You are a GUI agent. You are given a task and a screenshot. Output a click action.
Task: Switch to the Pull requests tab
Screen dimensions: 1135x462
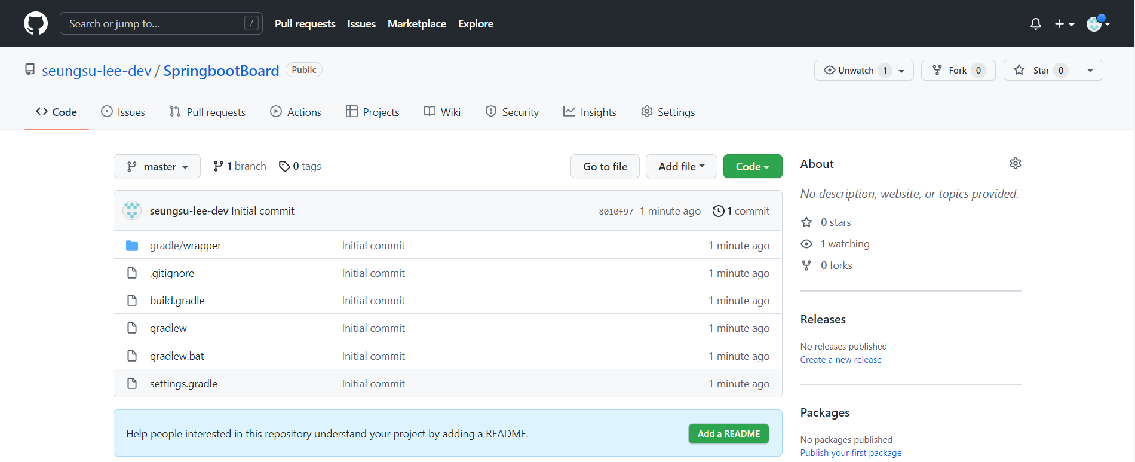coord(207,112)
